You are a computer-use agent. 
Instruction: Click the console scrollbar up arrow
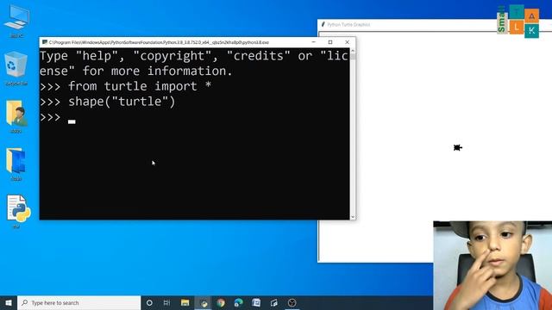pos(353,51)
